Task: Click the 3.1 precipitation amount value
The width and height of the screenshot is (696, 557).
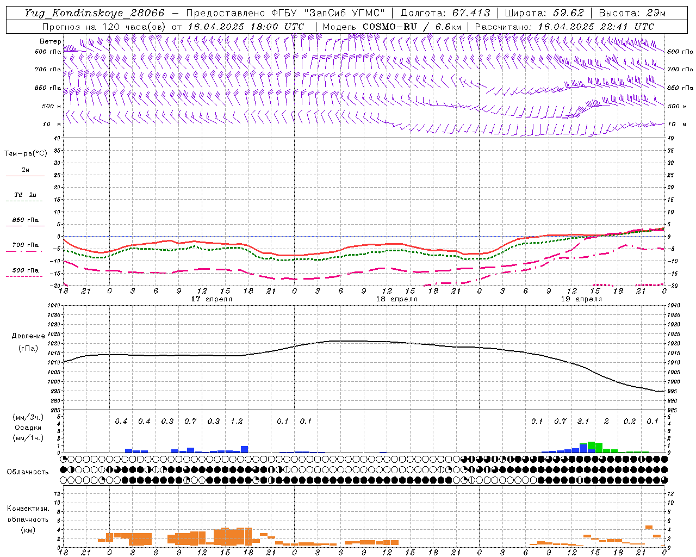Action: [x=583, y=421]
